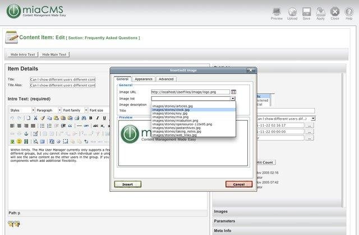Expand the Meta Info panel

[279, 231]
